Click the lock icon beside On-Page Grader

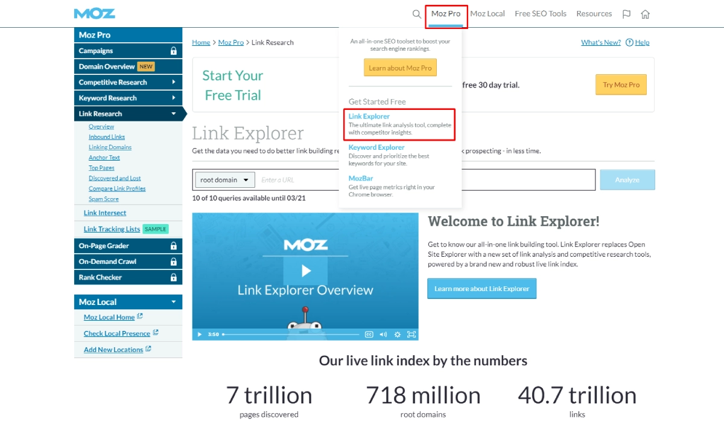point(174,246)
